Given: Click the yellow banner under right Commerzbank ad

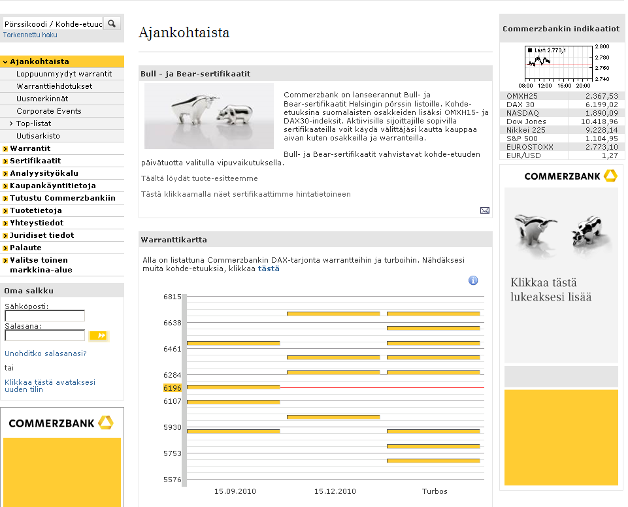Looking at the screenshot, I should tap(561, 437).
